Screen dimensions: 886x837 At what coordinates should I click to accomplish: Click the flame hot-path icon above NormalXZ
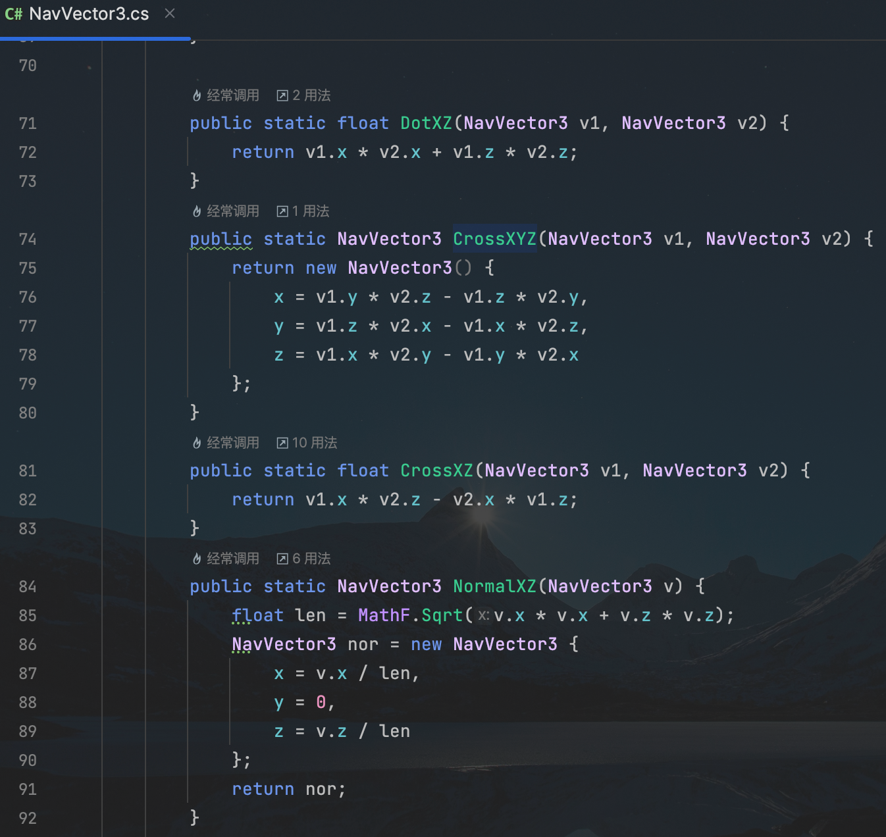(x=197, y=559)
